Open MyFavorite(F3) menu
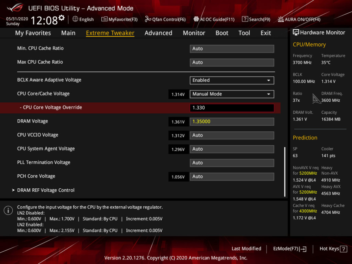This screenshot has height=264, width=352. click(x=123, y=19)
